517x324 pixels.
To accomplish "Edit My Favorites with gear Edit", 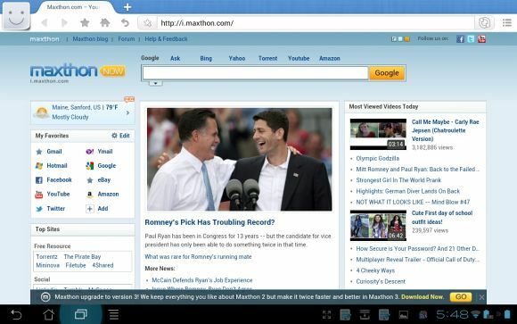I will click(x=120, y=136).
